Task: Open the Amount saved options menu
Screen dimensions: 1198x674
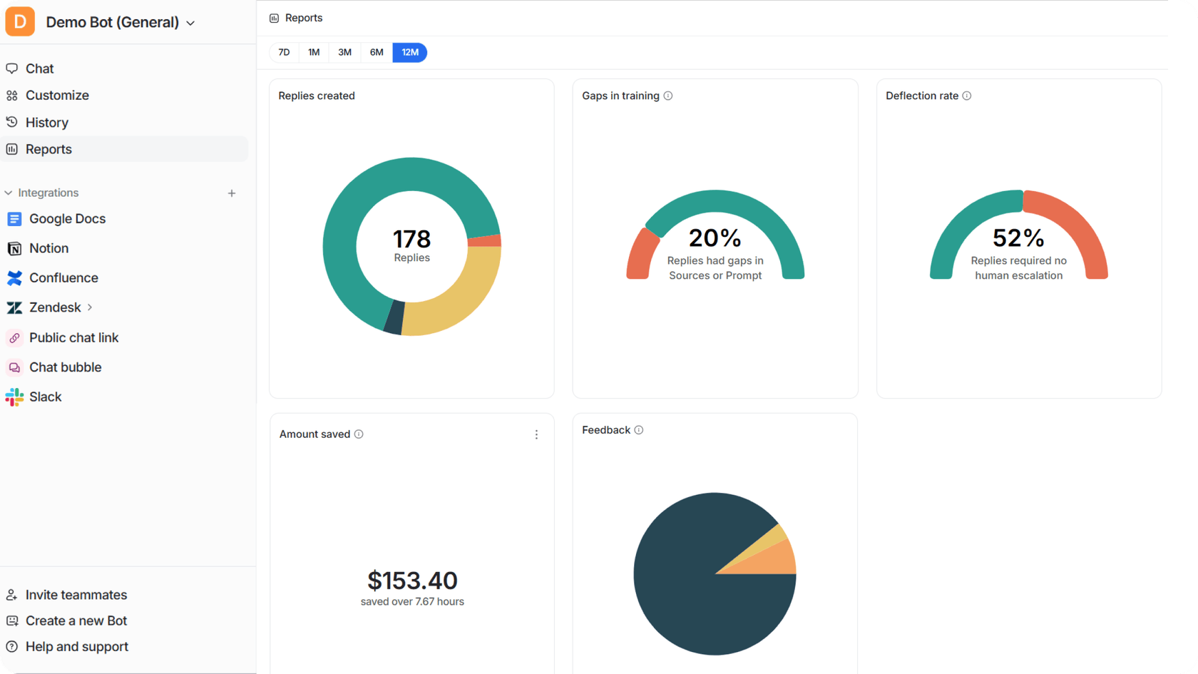Action: [537, 434]
